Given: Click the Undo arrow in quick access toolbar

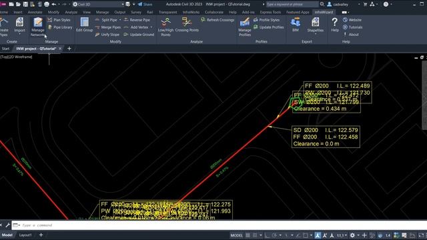Looking at the screenshot, I should [x=54, y=5].
